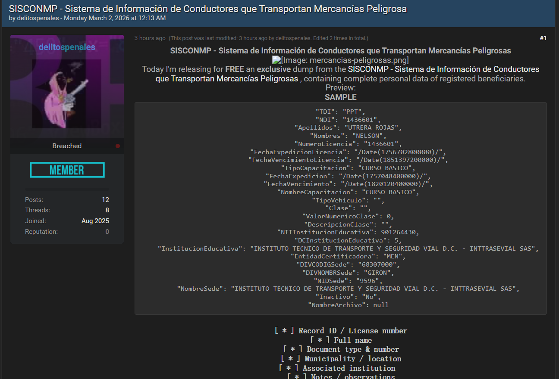Click the Joined date Aug 2025
The image size is (559, 379).
click(x=95, y=221)
